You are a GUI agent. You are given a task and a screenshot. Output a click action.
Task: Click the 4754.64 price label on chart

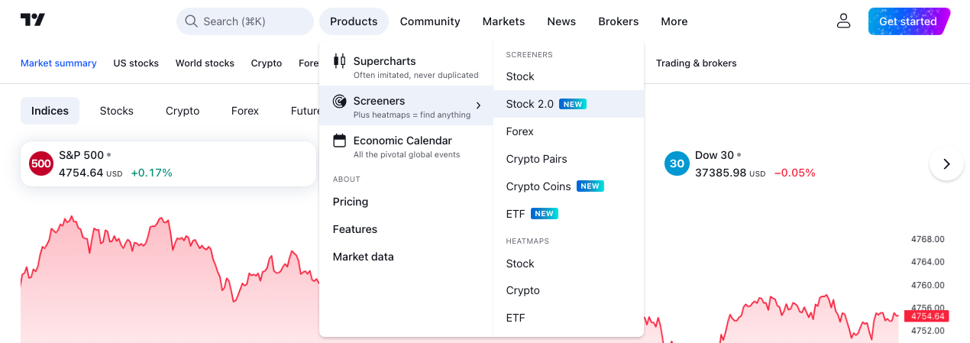[926, 316]
